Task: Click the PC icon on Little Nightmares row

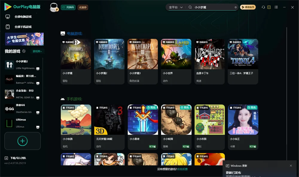Action: [38, 69]
